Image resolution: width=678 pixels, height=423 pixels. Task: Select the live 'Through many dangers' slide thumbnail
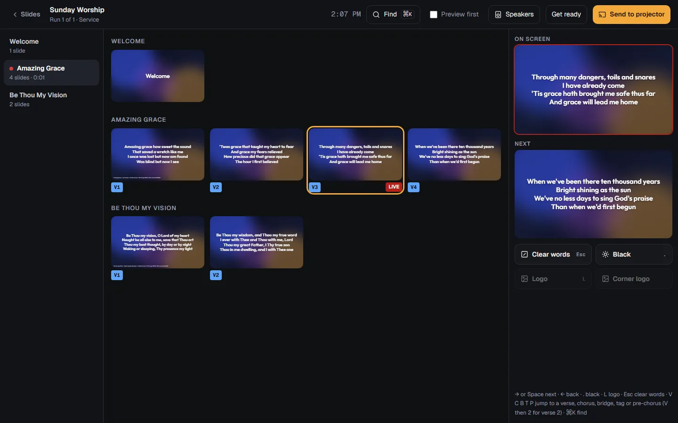click(355, 155)
